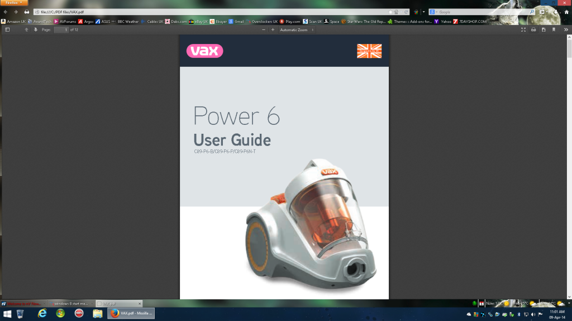Close the VAX.pdf tab
This screenshot has height=321, width=572.
point(139,304)
